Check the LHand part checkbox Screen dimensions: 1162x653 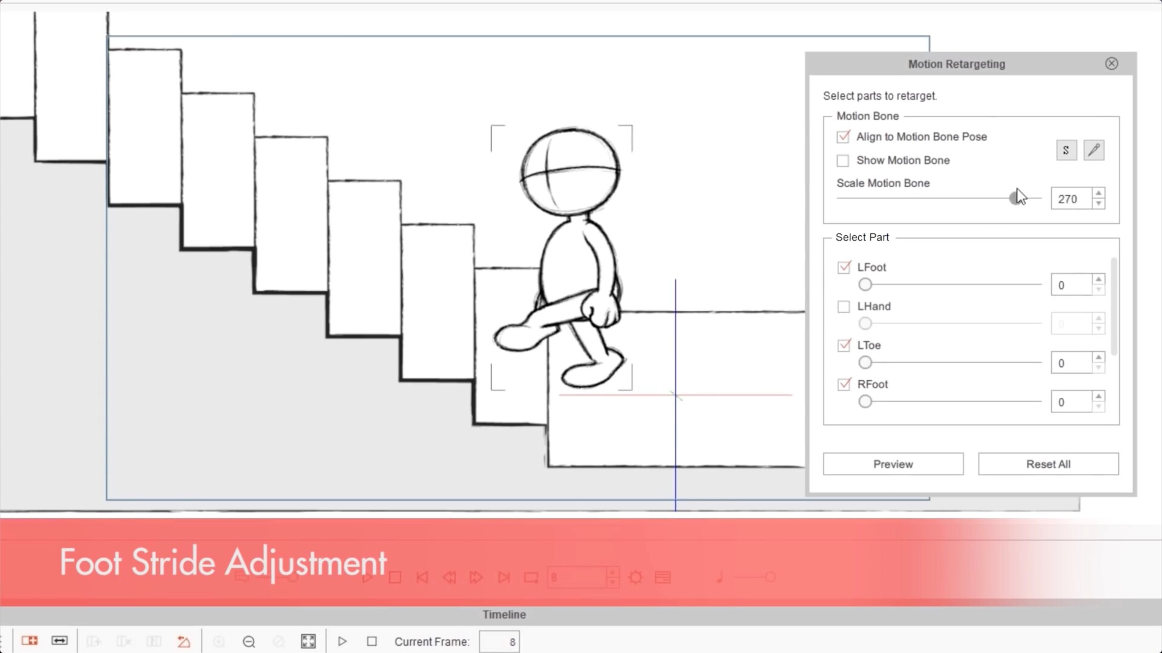[x=844, y=307]
